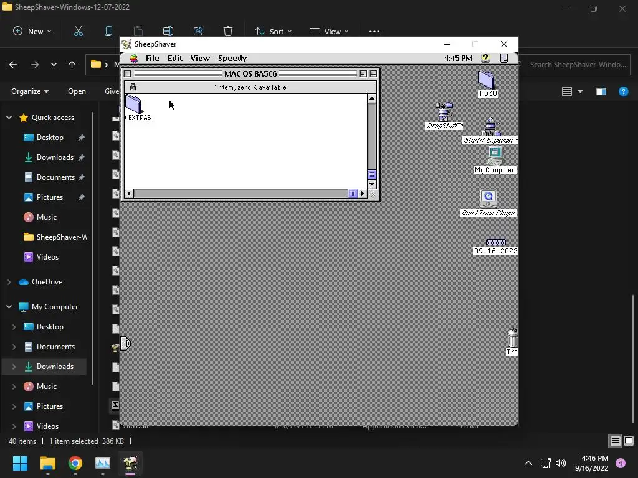The image size is (638, 478).
Task: Click the vertical scrollbar thumb
Action: coord(372,174)
